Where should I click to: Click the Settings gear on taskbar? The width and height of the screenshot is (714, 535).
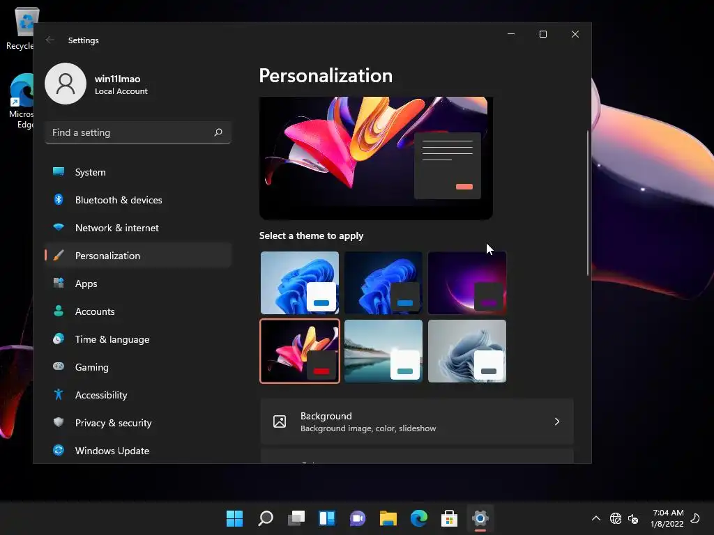tap(480, 518)
